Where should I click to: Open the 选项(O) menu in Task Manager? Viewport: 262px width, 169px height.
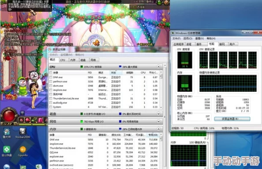point(188,38)
